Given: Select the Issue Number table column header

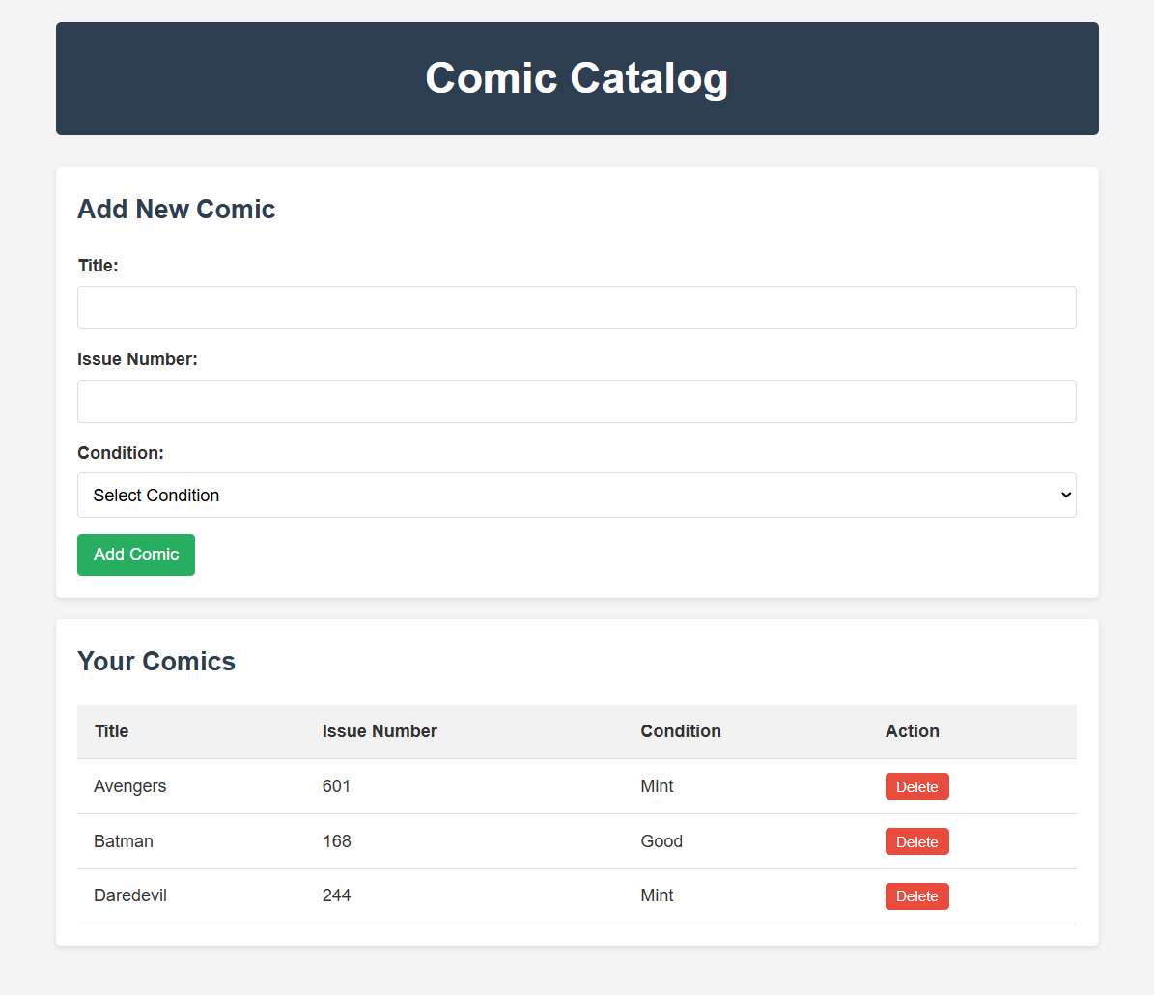Looking at the screenshot, I should (380, 731).
